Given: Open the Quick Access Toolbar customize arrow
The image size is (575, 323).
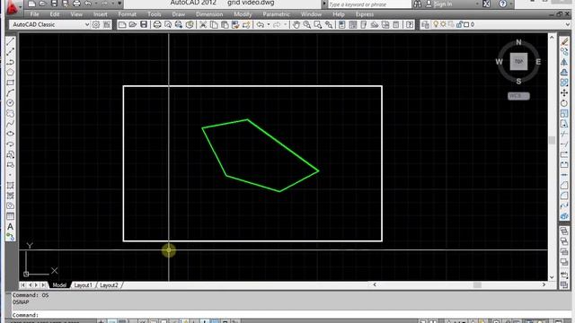Looking at the screenshot, I should pyautogui.click(x=119, y=4).
